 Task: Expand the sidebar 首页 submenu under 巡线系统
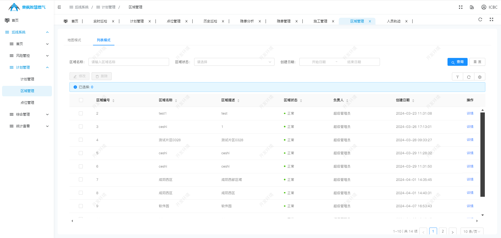27,44
